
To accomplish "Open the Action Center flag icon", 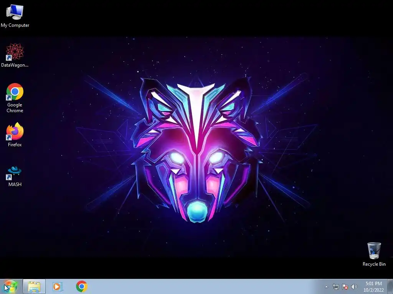I will tap(345, 287).
